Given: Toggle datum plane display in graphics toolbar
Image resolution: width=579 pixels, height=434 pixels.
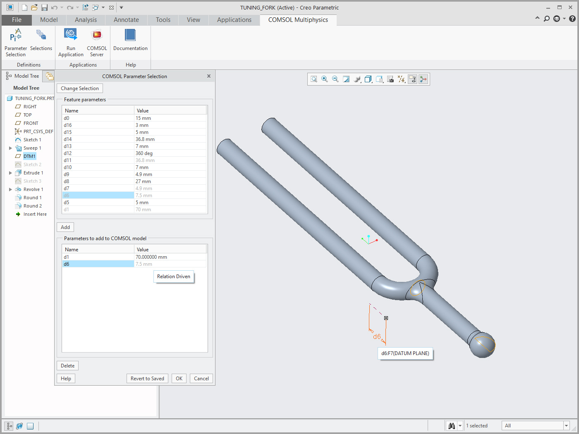Looking at the screenshot, I should pos(401,79).
